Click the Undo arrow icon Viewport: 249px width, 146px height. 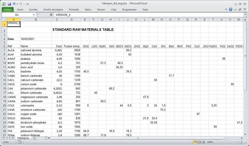14,4
